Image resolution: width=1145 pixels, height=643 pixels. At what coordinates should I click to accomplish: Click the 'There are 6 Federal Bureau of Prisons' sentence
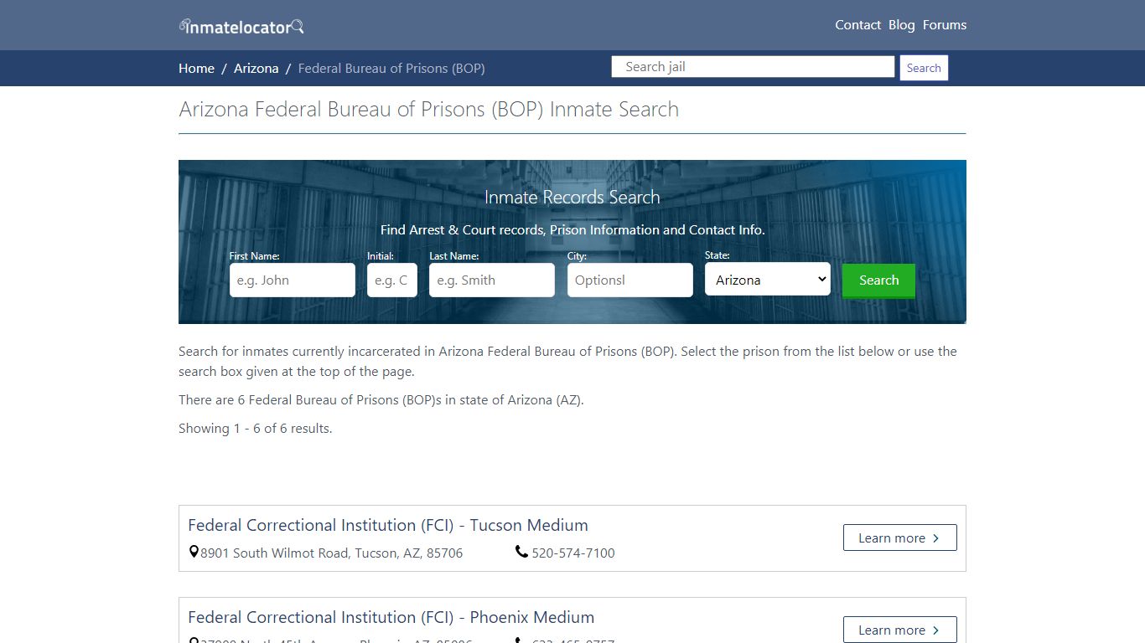coord(381,399)
